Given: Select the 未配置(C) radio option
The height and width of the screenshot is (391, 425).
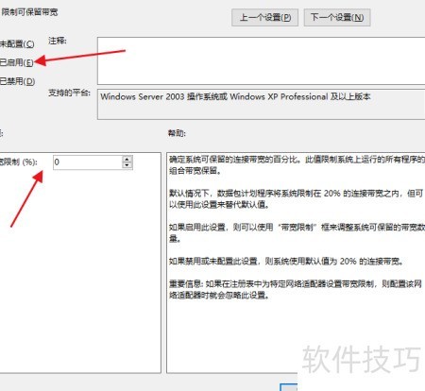Looking at the screenshot, I should [17, 43].
